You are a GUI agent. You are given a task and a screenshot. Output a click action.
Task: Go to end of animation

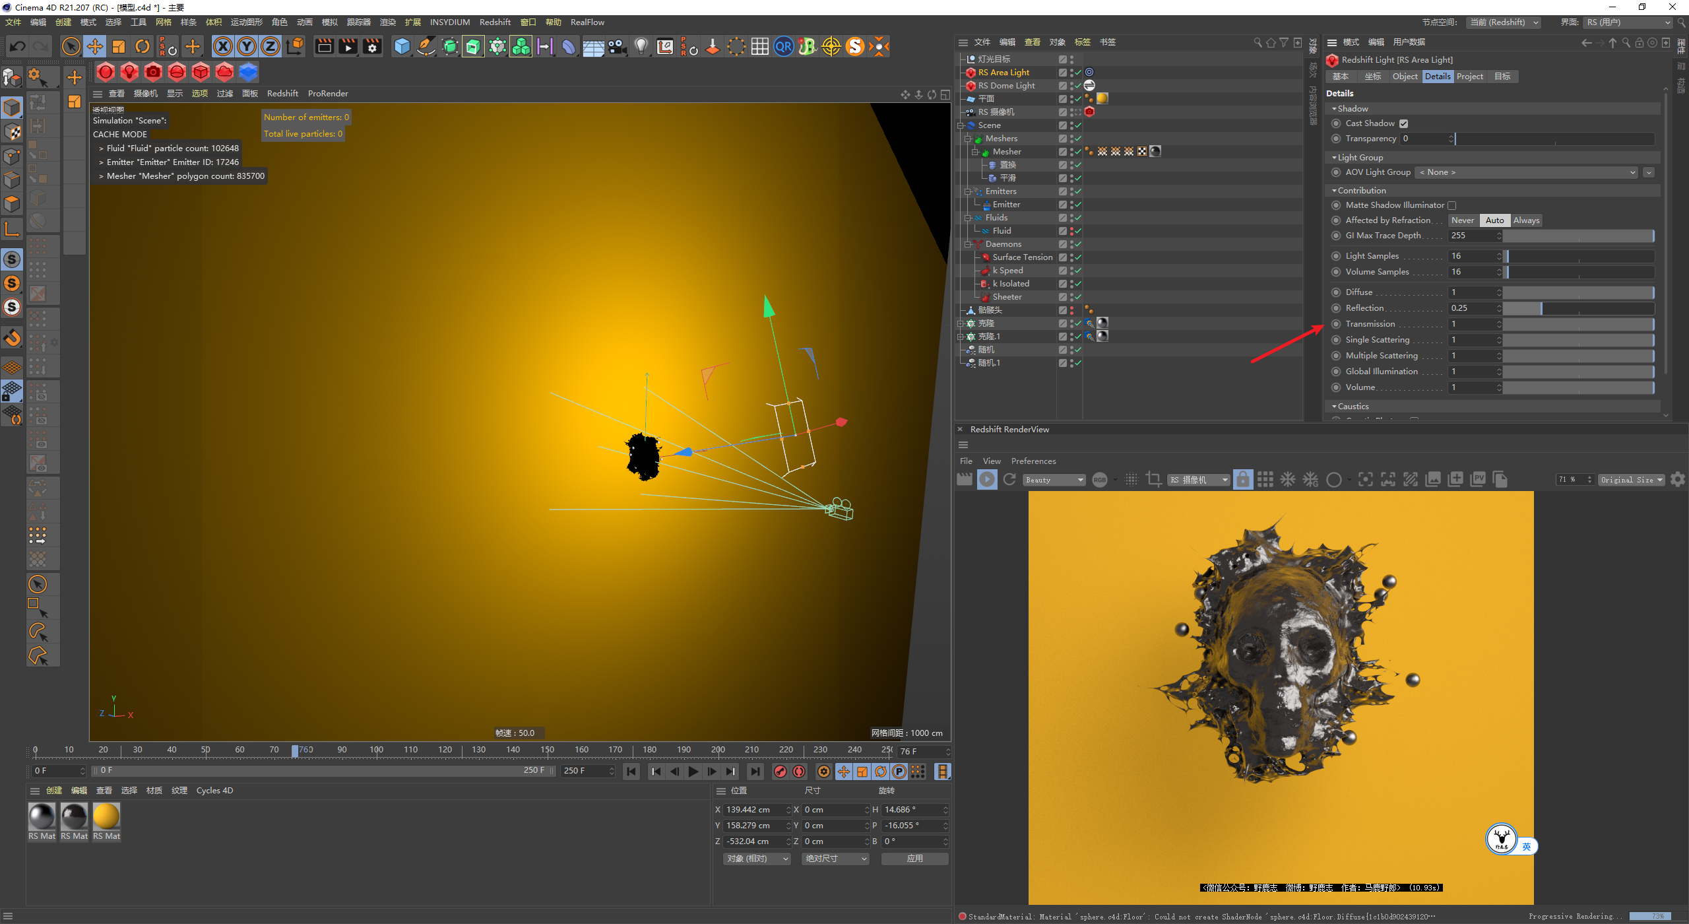(755, 771)
